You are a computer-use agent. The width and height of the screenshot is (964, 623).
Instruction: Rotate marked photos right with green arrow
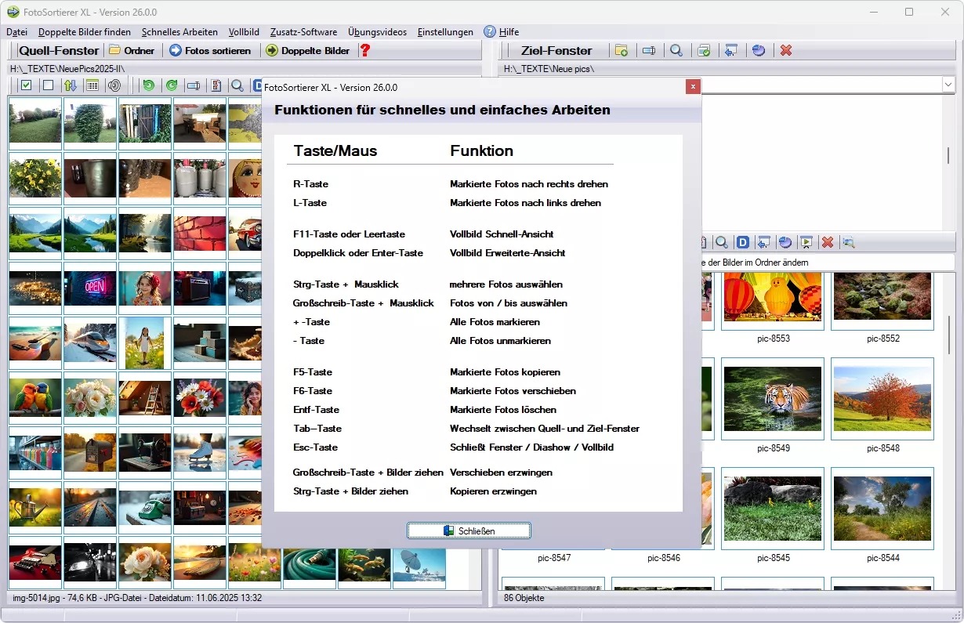(x=172, y=85)
